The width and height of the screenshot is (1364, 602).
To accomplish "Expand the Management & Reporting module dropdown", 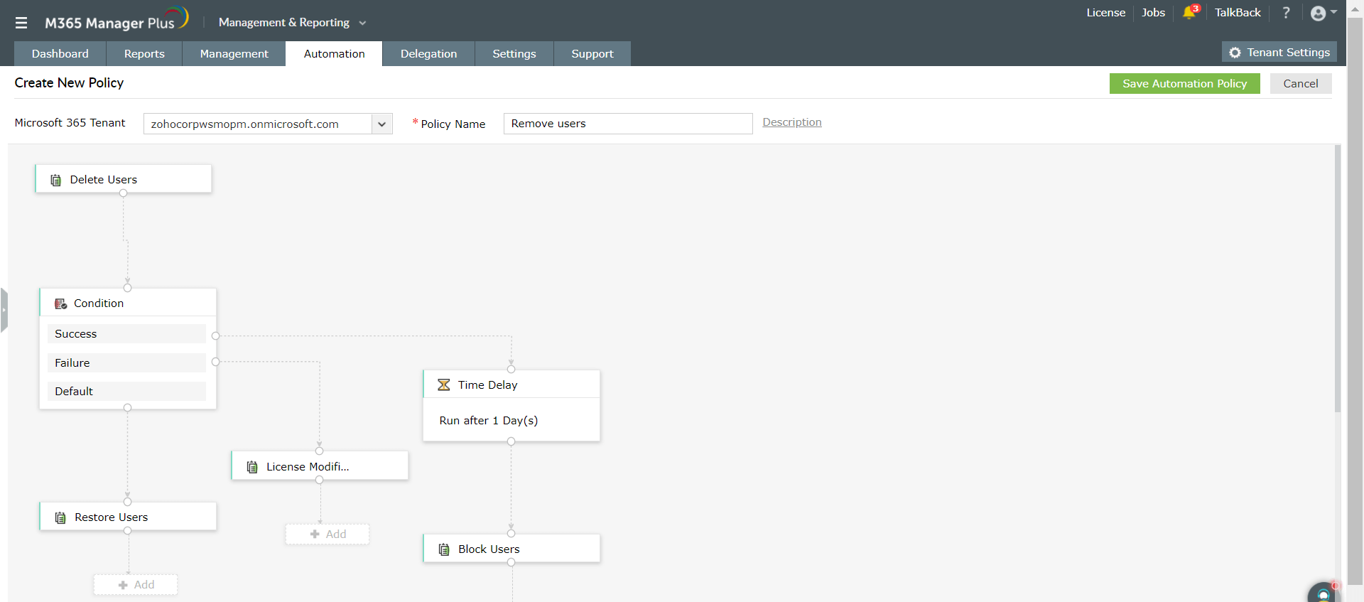I will (293, 23).
